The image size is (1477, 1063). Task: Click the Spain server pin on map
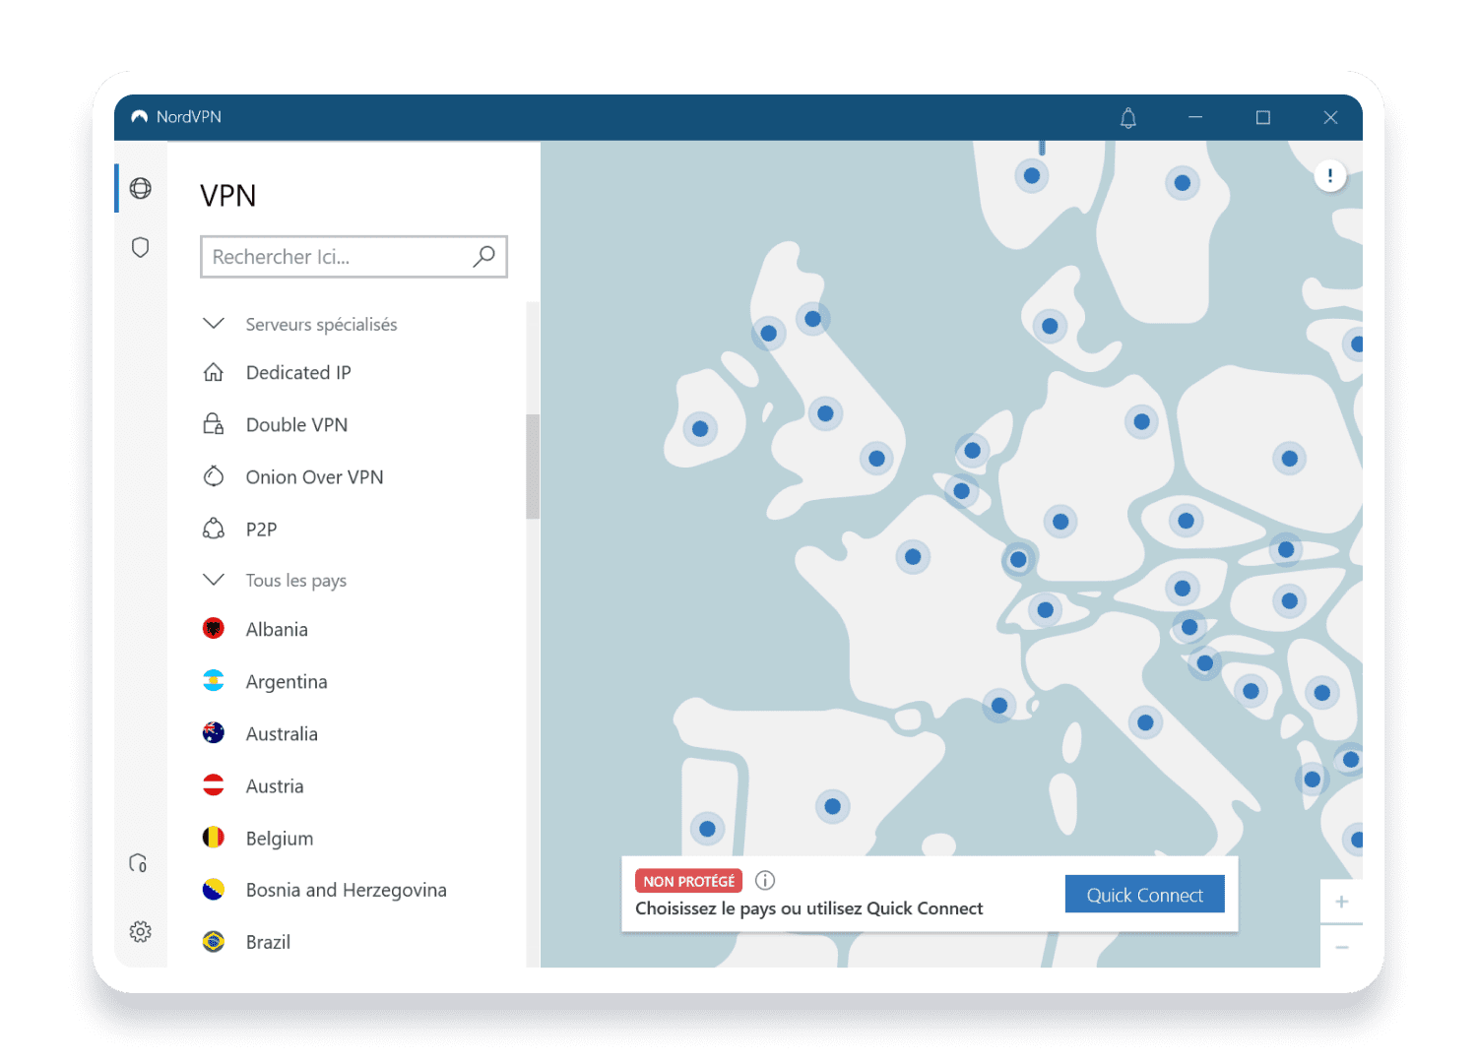(832, 807)
